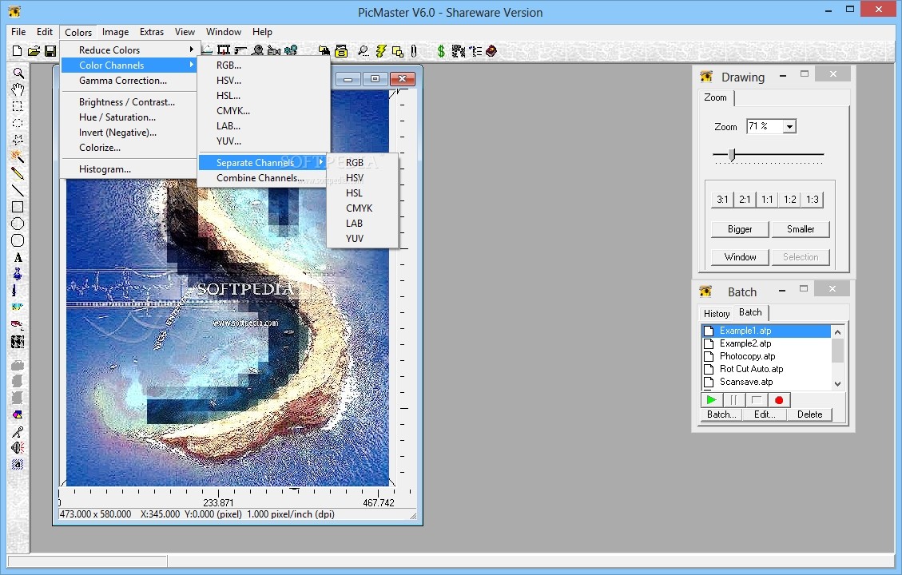Click the 3:1 zoom ratio button

722,200
